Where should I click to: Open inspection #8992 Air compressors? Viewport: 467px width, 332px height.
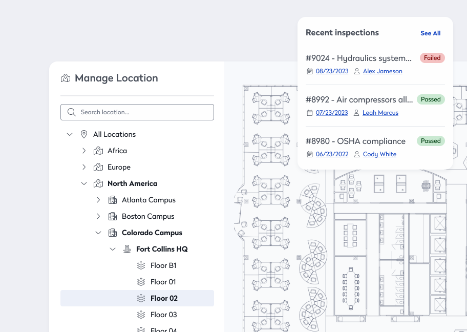(x=359, y=99)
